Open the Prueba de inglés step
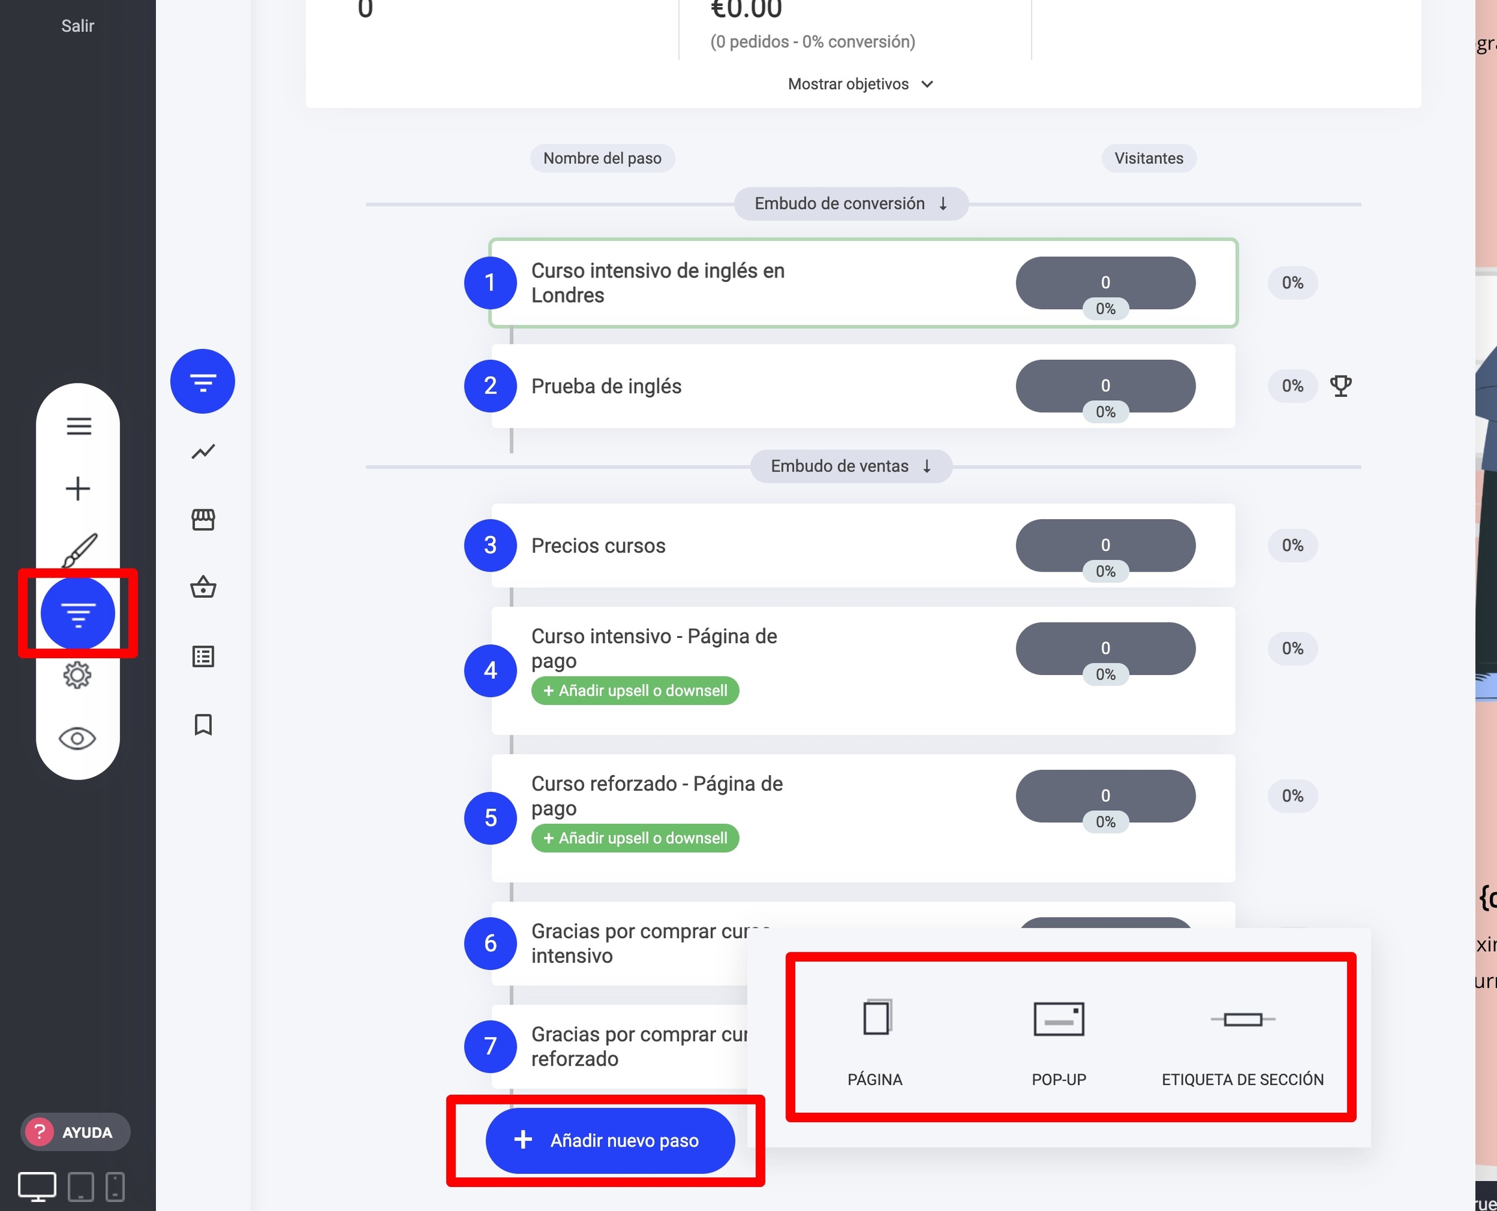This screenshot has height=1211, width=1497. click(606, 387)
